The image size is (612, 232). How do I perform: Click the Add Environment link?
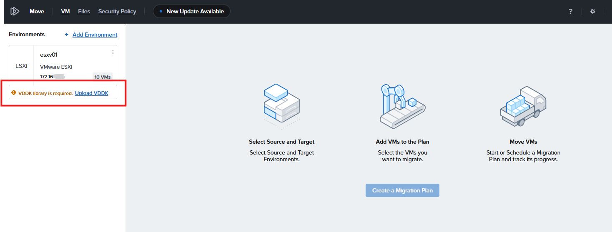[x=95, y=35]
